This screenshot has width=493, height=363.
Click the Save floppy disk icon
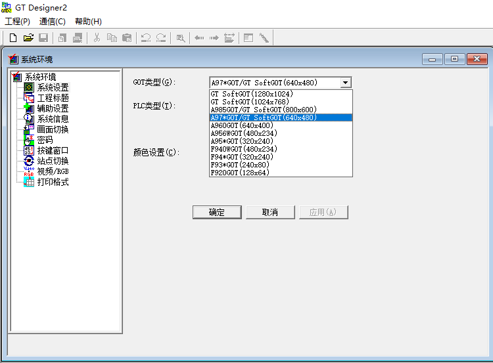(43, 38)
